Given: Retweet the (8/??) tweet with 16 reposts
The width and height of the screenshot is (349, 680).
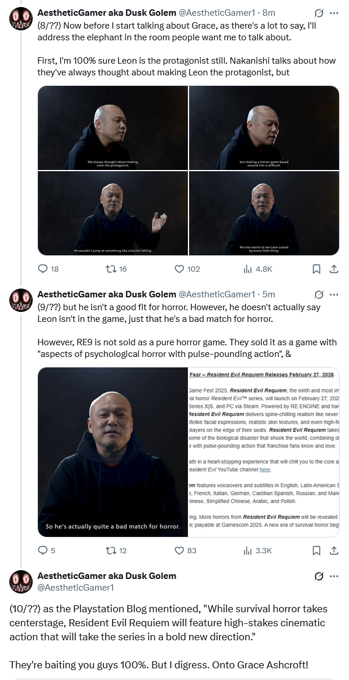Looking at the screenshot, I should click(116, 269).
